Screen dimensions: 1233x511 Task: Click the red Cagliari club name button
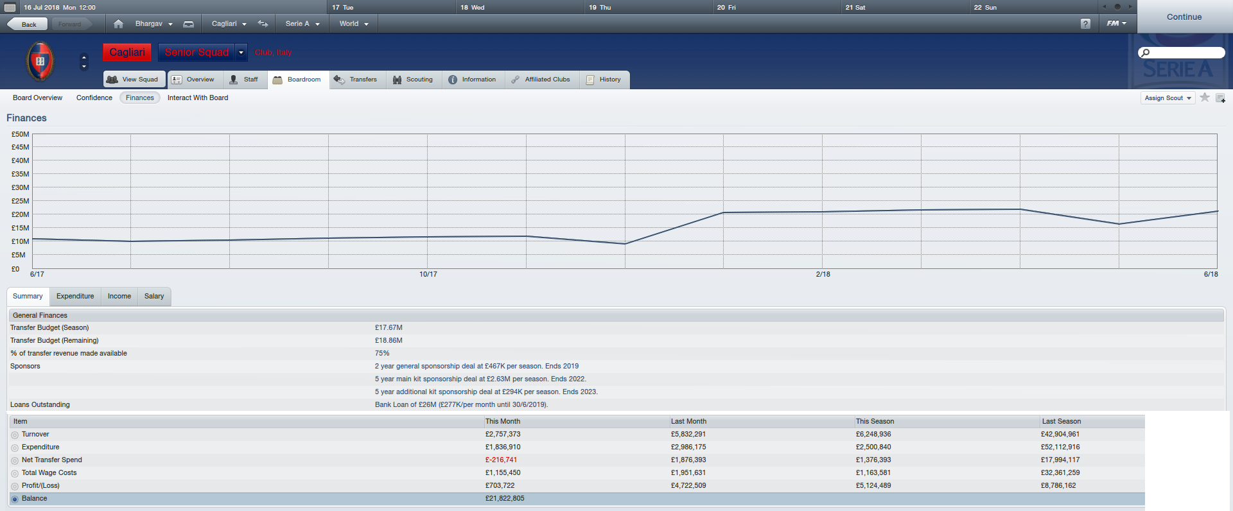coord(127,53)
